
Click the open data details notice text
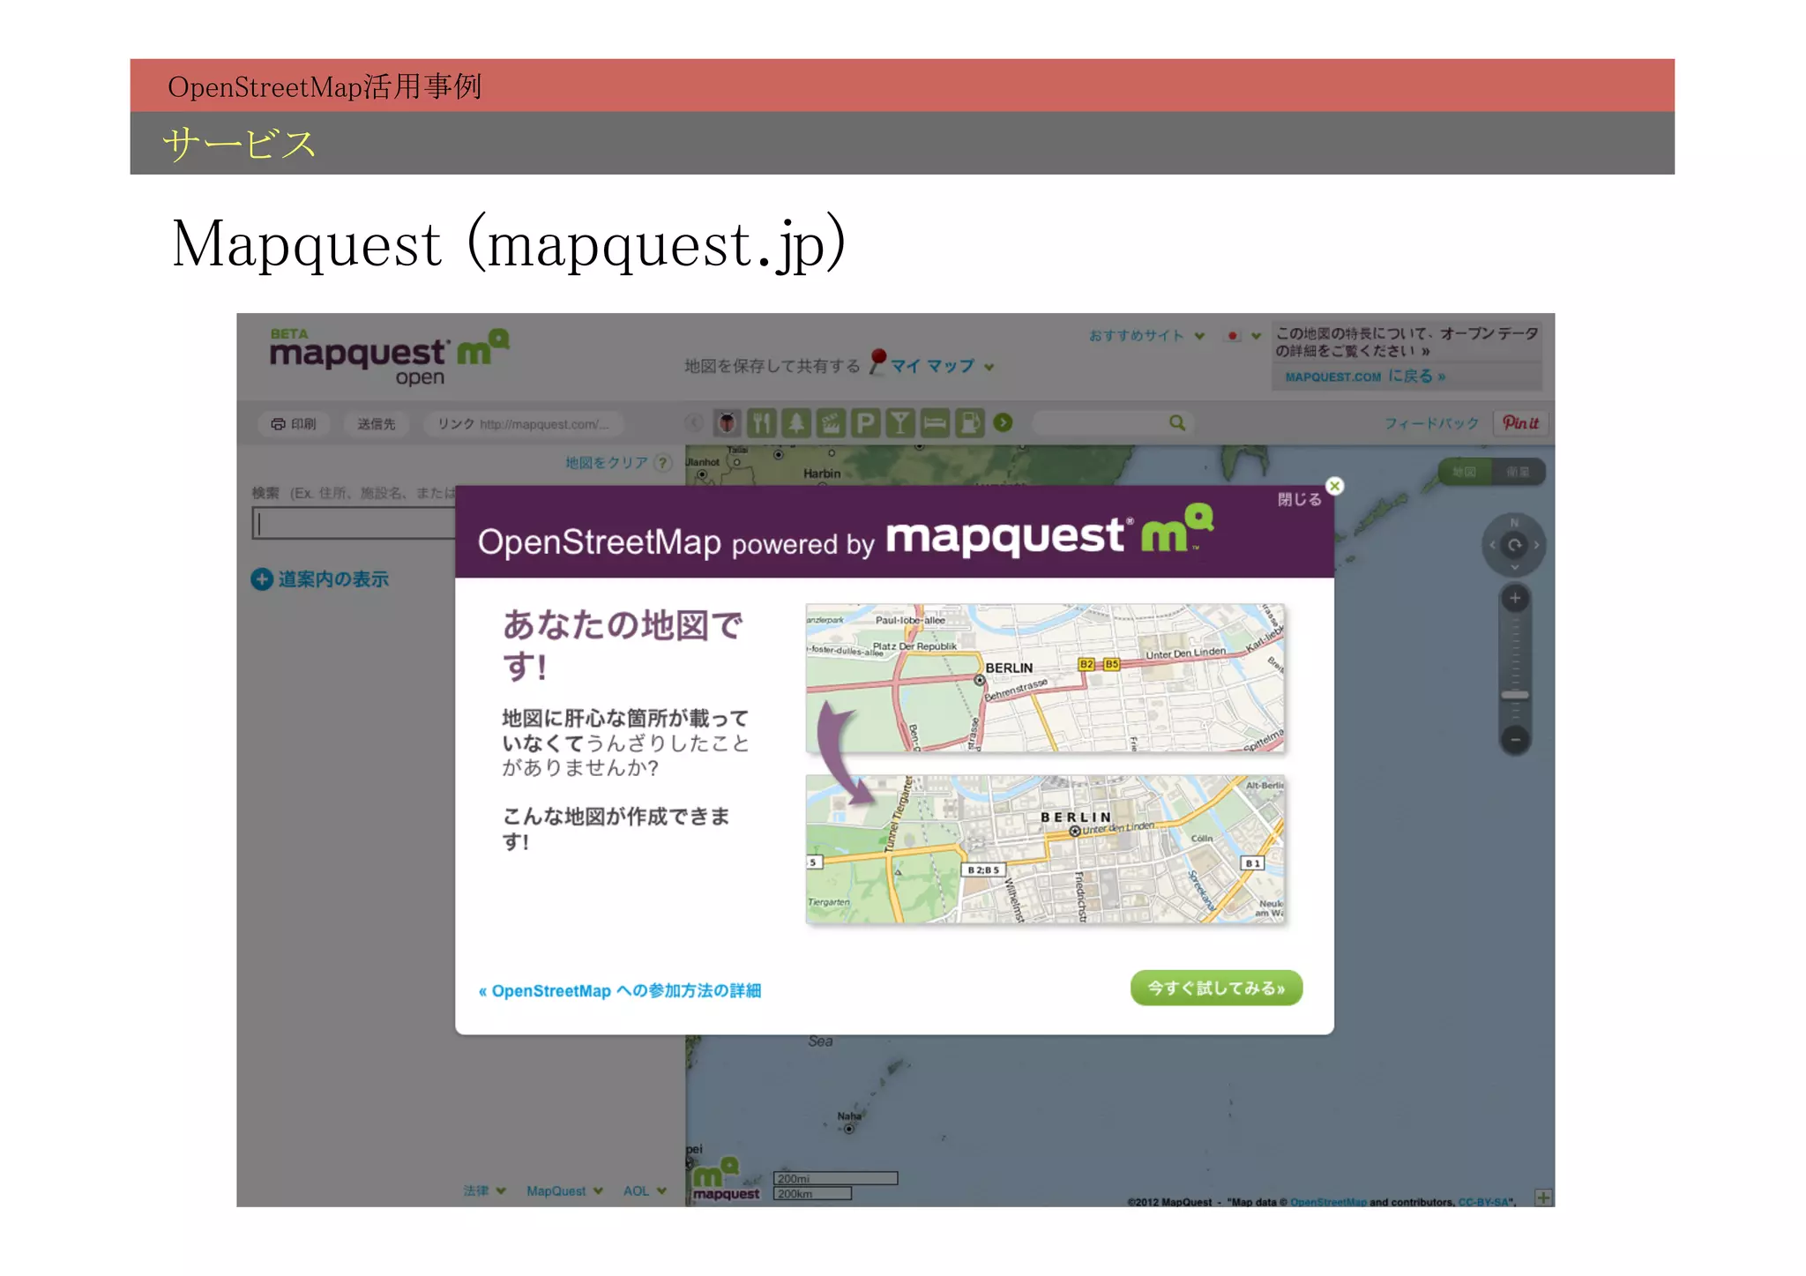[1407, 341]
